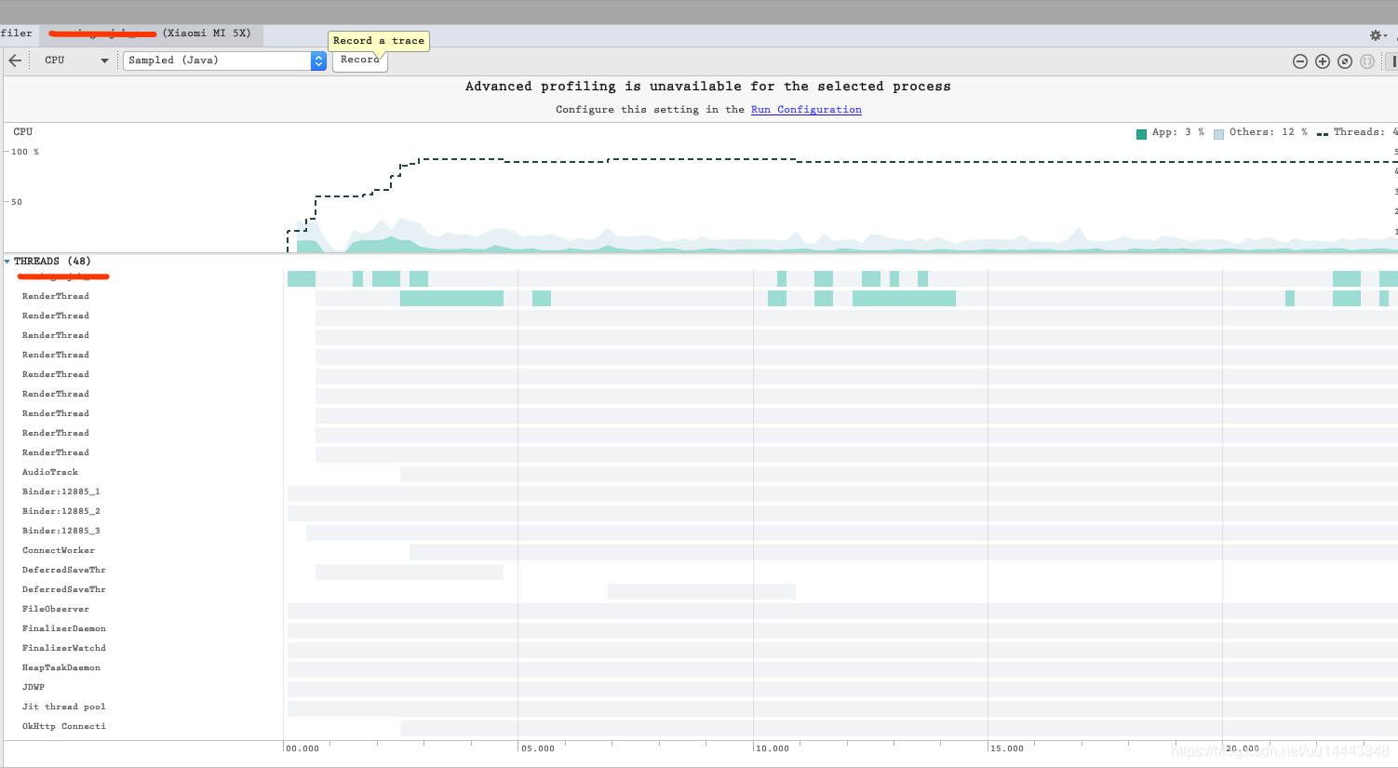Open the Sampled (Java) configuration combo box
The image size is (1398, 768).
tap(224, 61)
